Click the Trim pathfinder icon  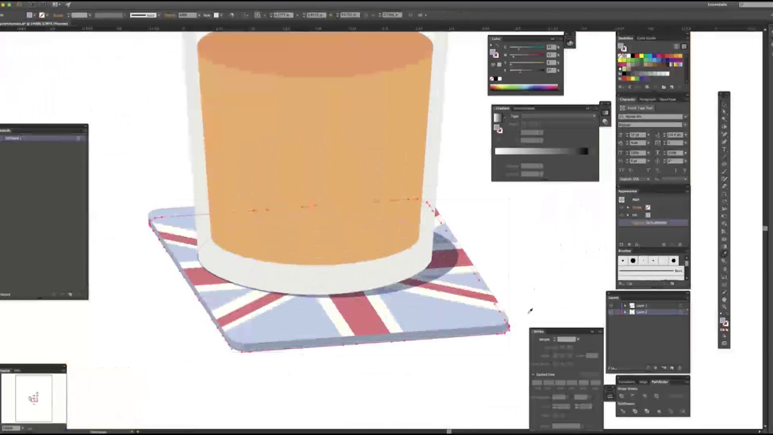[635, 411]
